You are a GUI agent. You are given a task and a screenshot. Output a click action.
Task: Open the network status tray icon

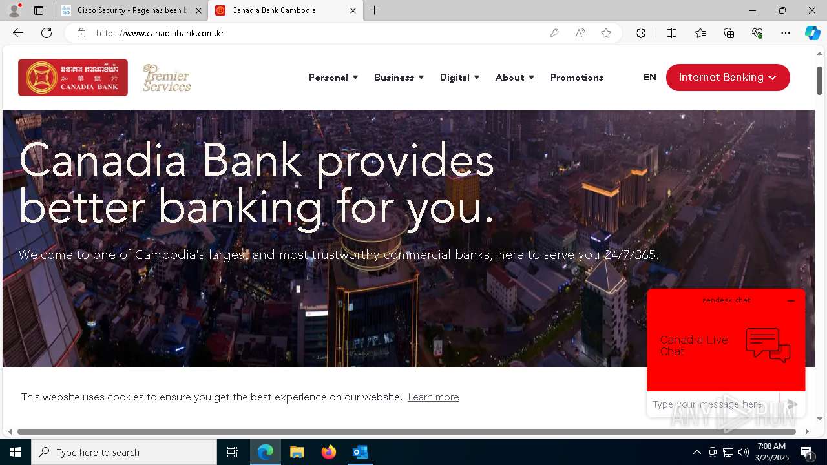(728, 452)
